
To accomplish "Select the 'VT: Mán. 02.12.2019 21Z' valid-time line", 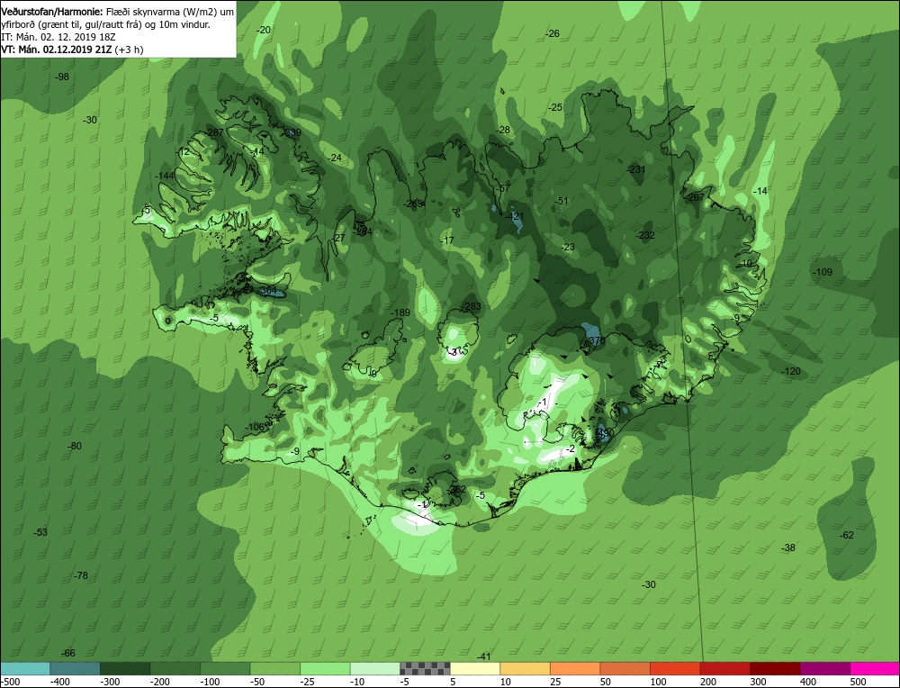I will pyautogui.click(x=57, y=50).
